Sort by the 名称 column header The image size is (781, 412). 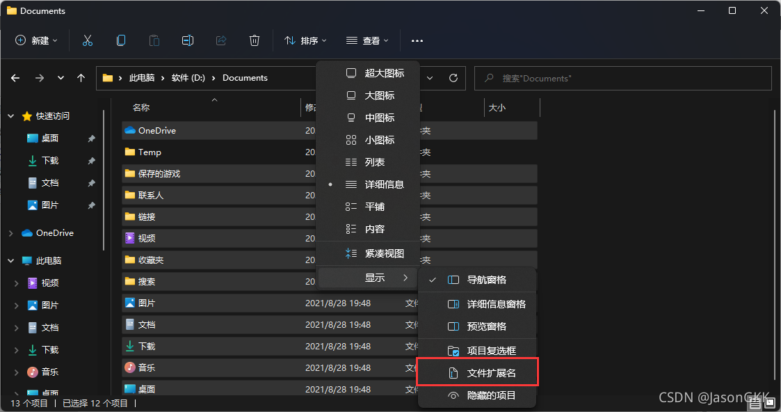click(141, 108)
